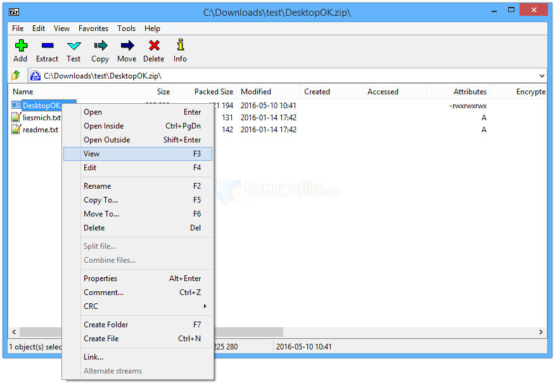
Task: Select the liesmich.txt file name
Action: tap(42, 117)
